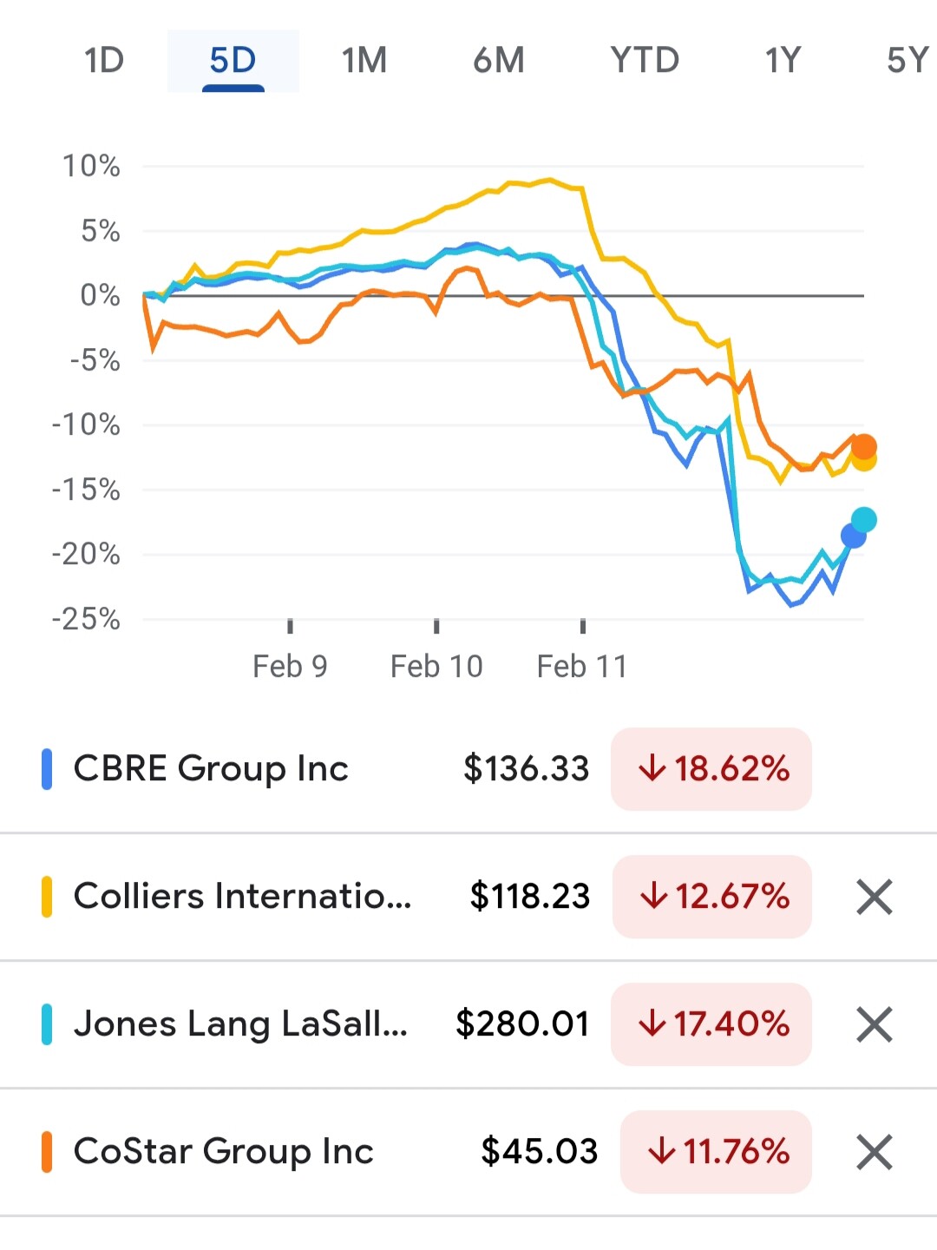Open CBRE Group Inc stock row
This screenshot has width=937, height=1250.
(211, 769)
